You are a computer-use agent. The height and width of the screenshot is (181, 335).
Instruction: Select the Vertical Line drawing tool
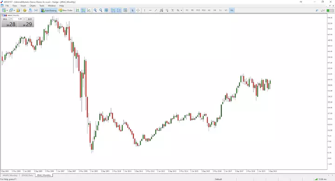pos(145,10)
